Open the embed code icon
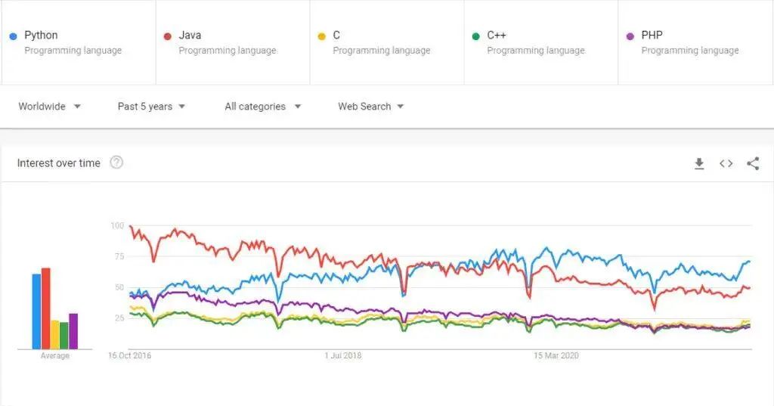This screenshot has width=774, height=406. tap(726, 163)
